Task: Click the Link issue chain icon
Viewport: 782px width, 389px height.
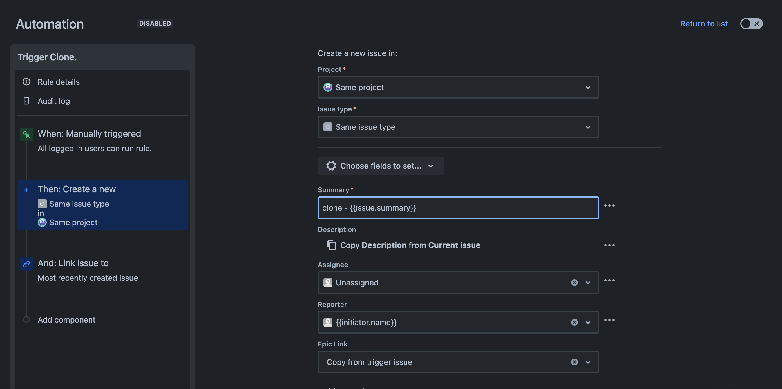Action: pos(26,264)
